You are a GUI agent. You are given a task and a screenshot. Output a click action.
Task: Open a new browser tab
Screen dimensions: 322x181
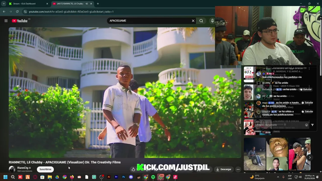coord(98,4)
